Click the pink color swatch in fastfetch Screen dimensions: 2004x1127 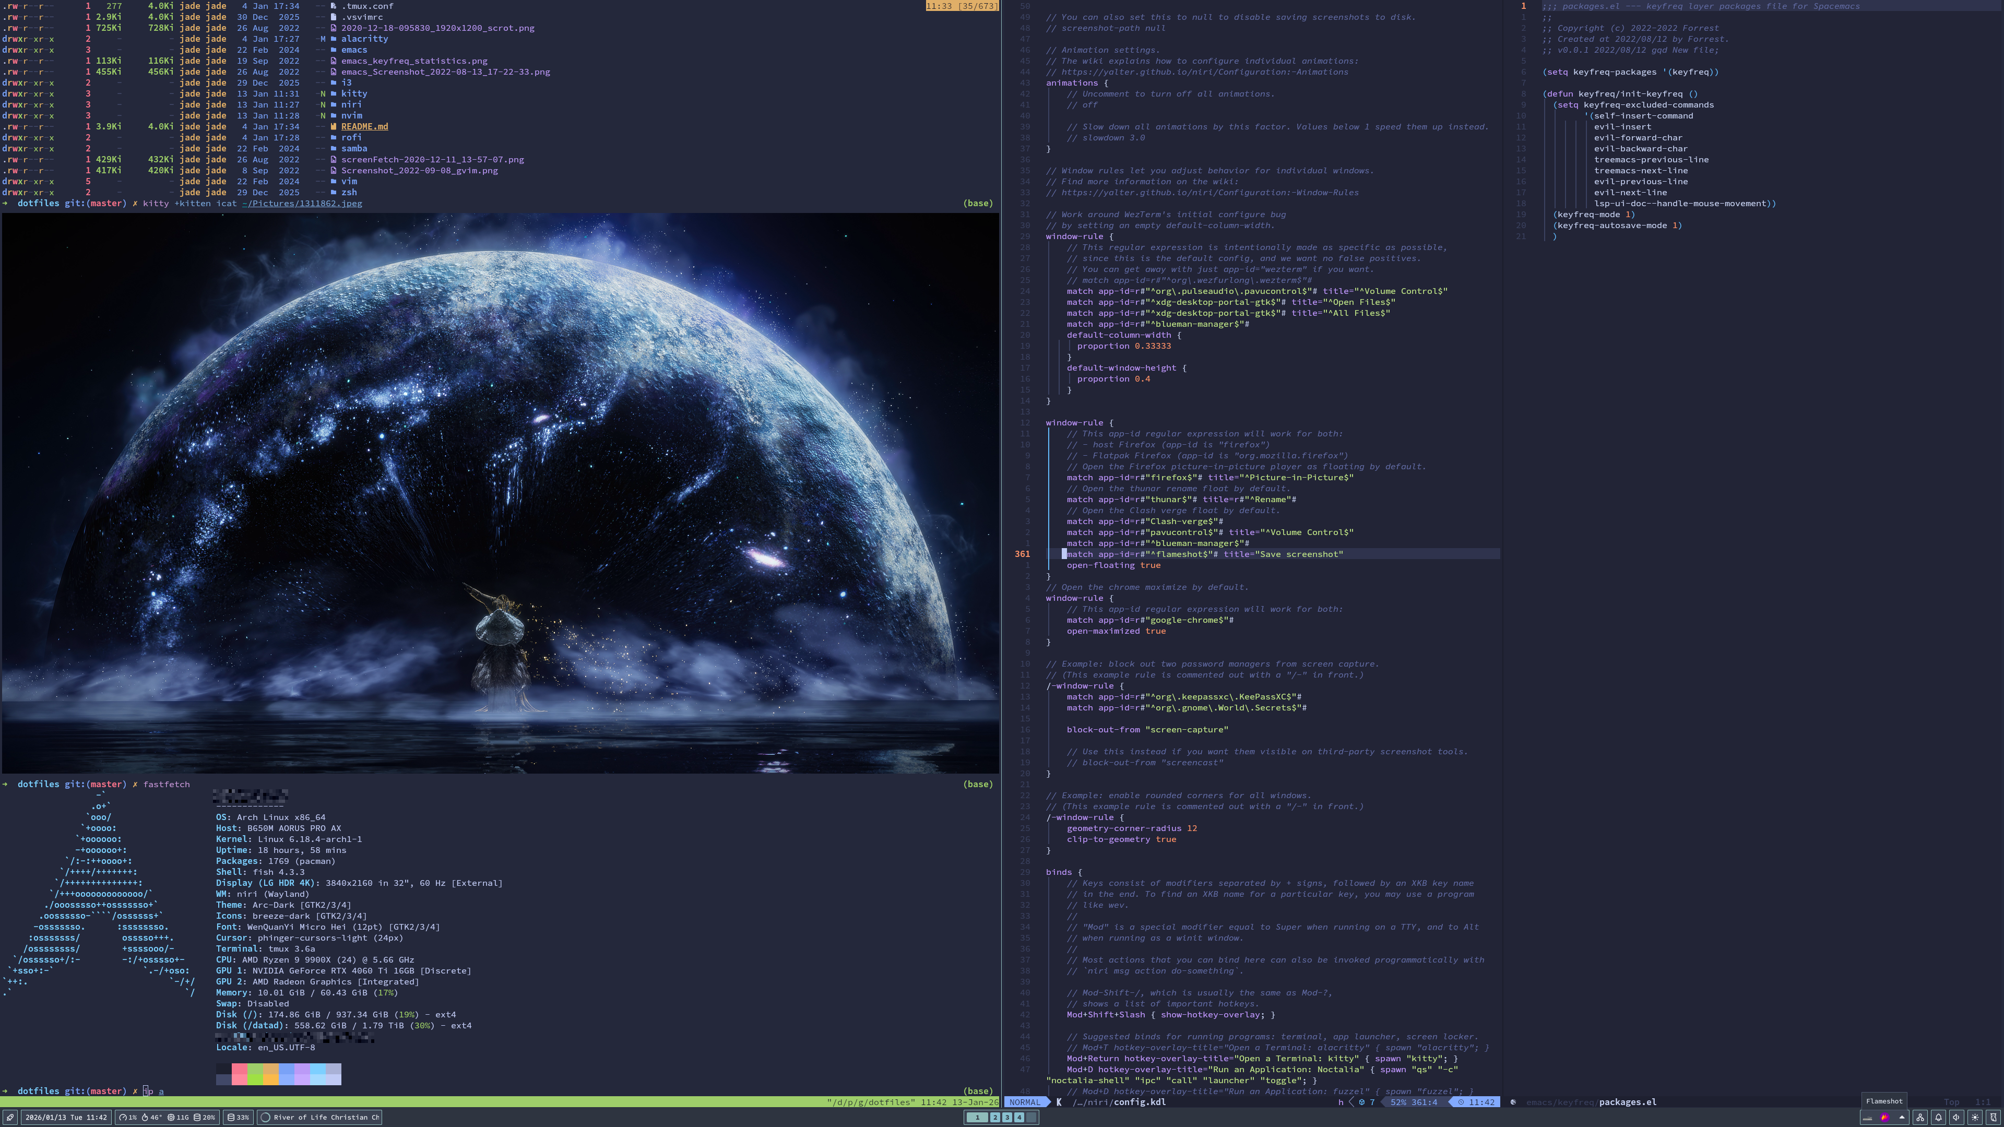(x=239, y=1074)
